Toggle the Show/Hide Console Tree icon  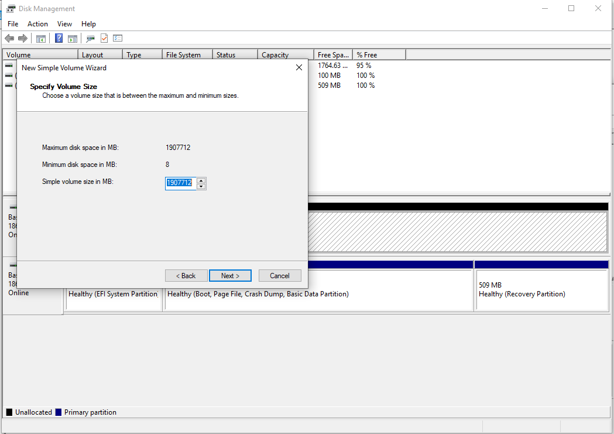[40, 38]
